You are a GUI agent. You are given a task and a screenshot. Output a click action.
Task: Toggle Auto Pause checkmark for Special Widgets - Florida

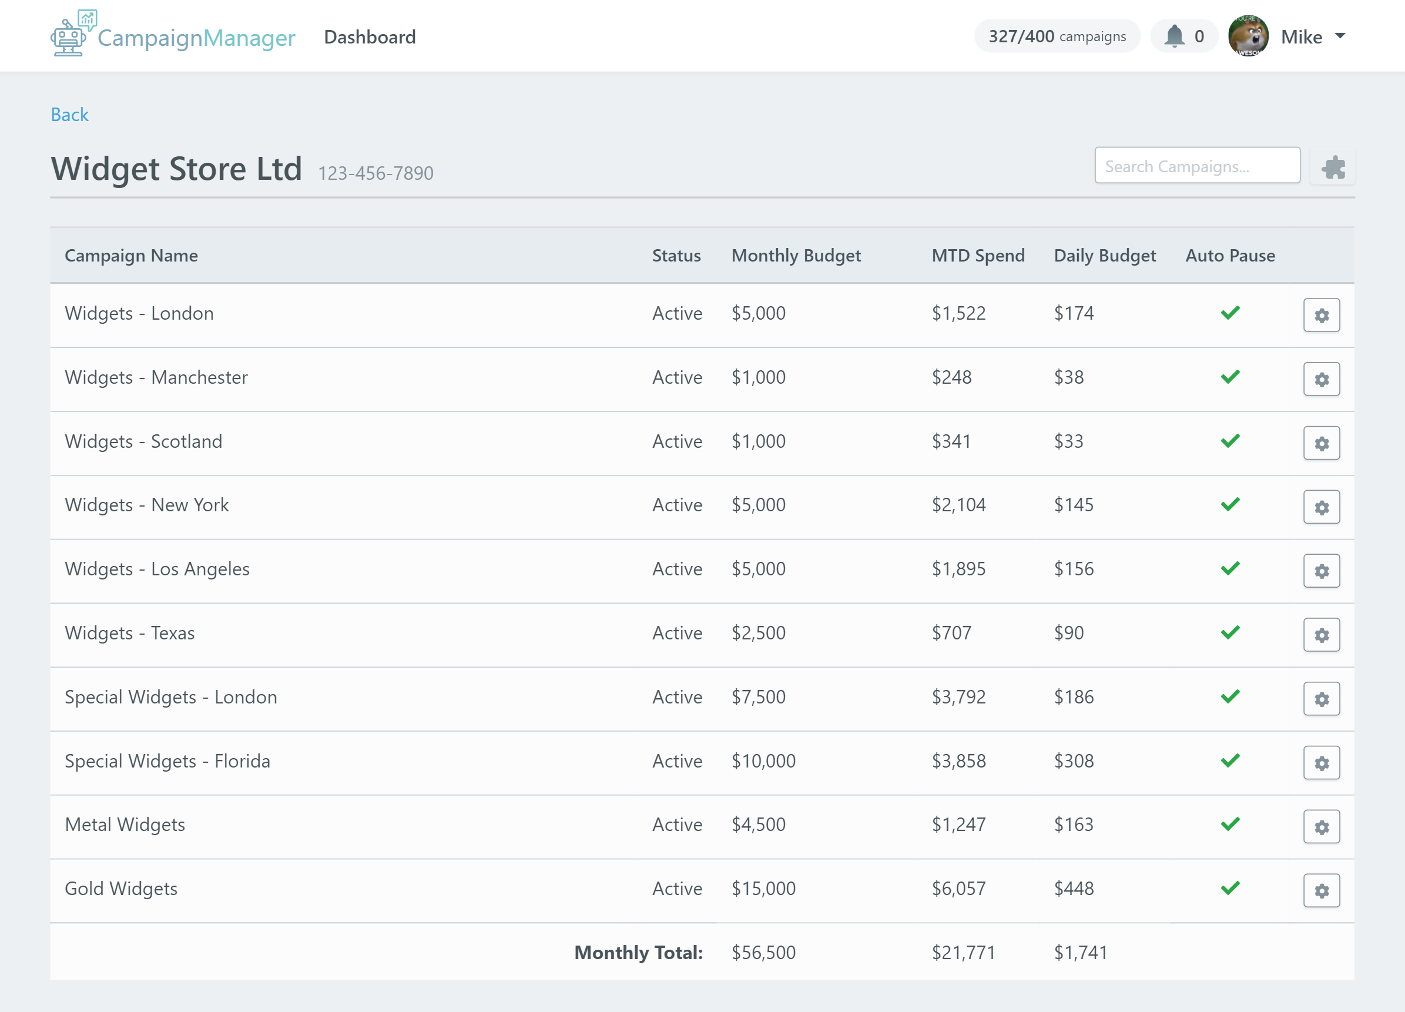[1230, 760]
